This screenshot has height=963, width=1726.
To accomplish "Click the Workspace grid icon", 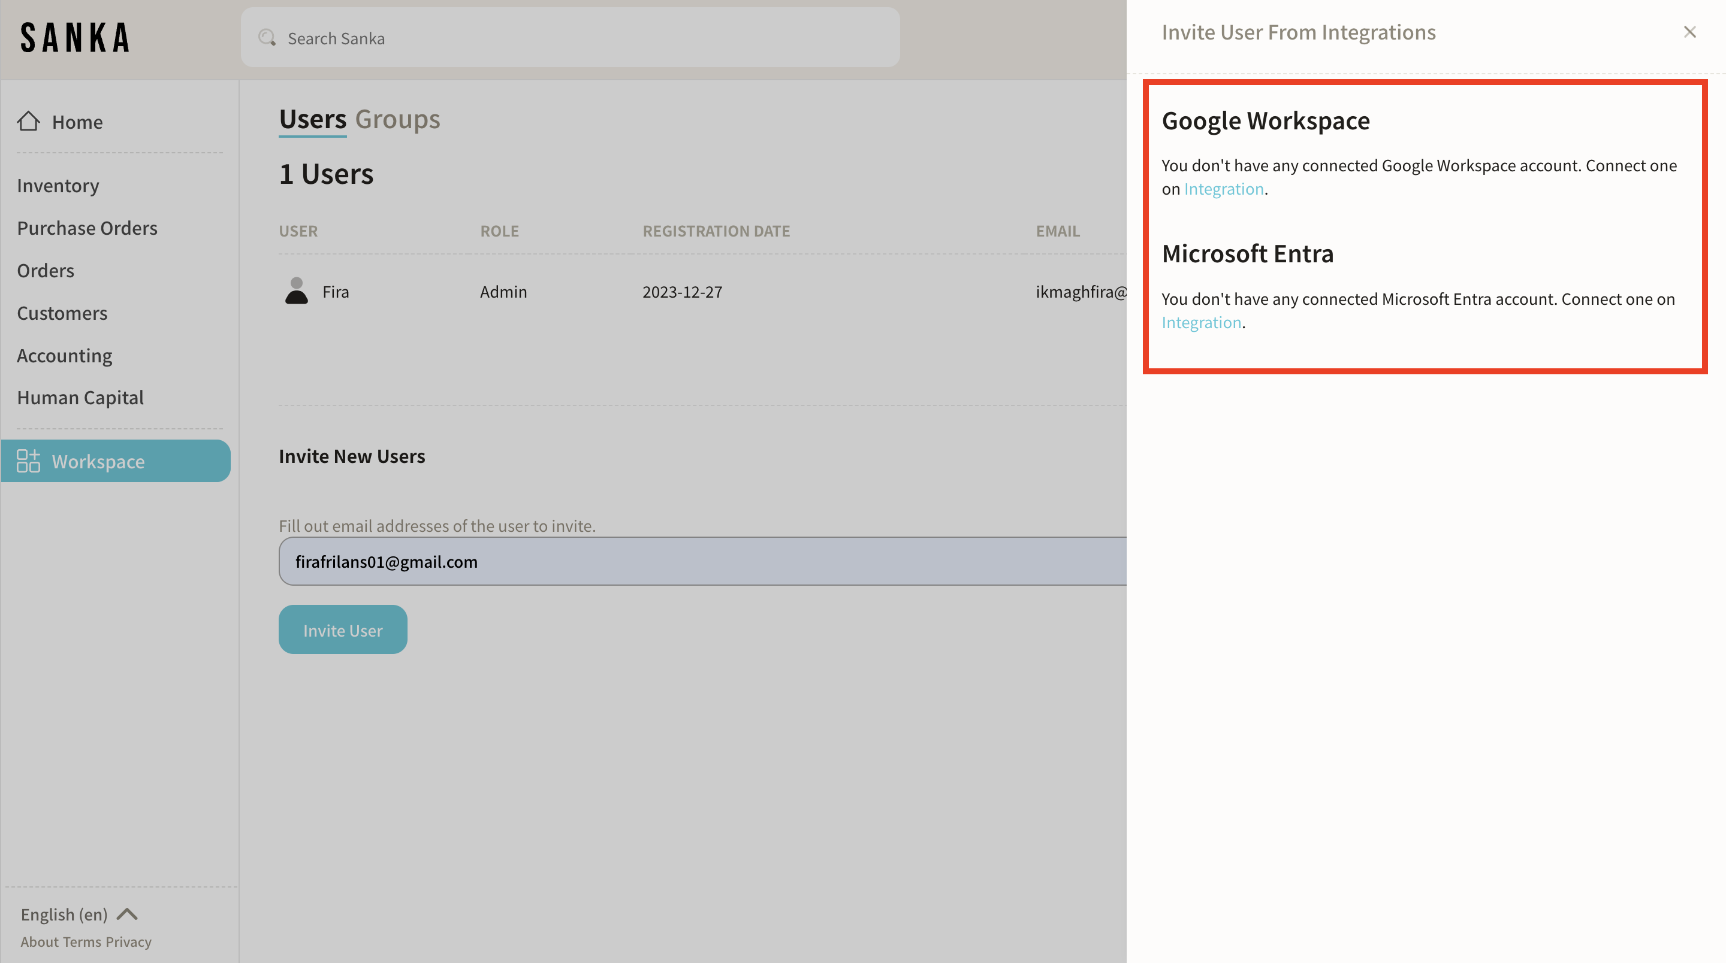I will 28,461.
